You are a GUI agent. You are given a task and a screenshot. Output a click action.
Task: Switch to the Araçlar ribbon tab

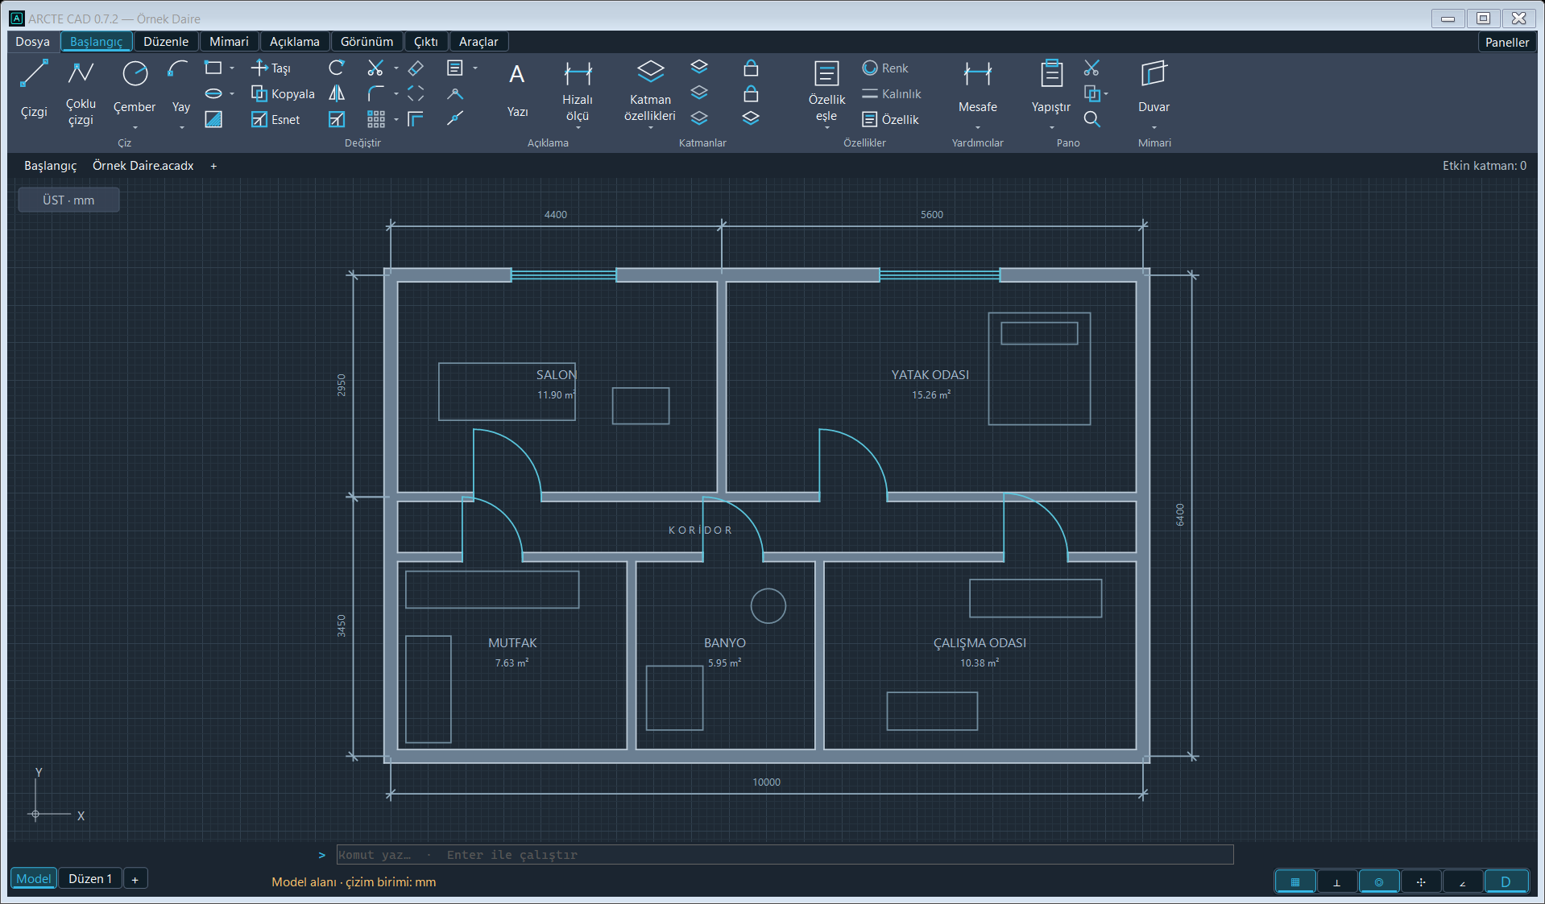pos(478,41)
